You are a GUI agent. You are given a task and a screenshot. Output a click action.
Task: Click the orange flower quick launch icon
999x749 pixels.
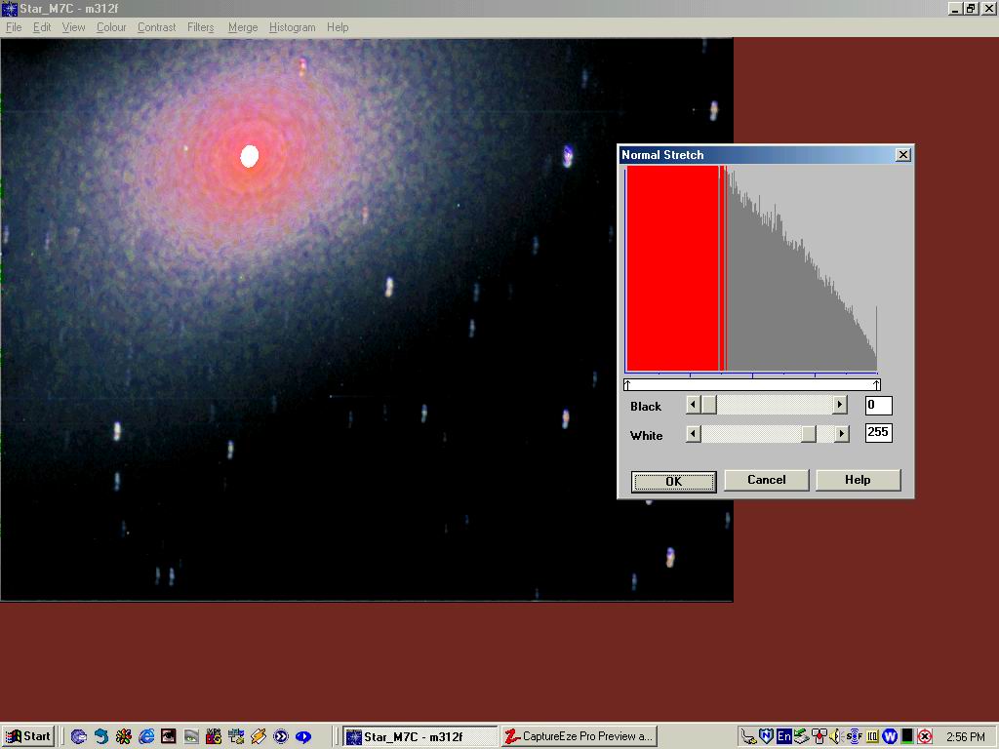[x=124, y=737]
